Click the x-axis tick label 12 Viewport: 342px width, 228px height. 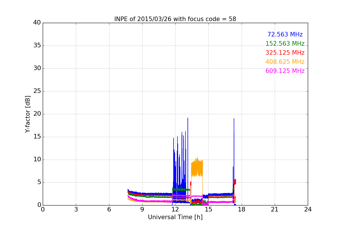175,209
